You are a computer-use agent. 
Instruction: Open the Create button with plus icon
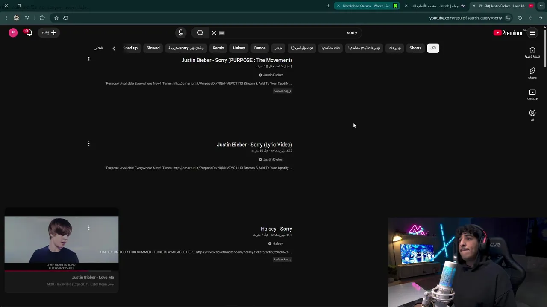click(x=49, y=32)
